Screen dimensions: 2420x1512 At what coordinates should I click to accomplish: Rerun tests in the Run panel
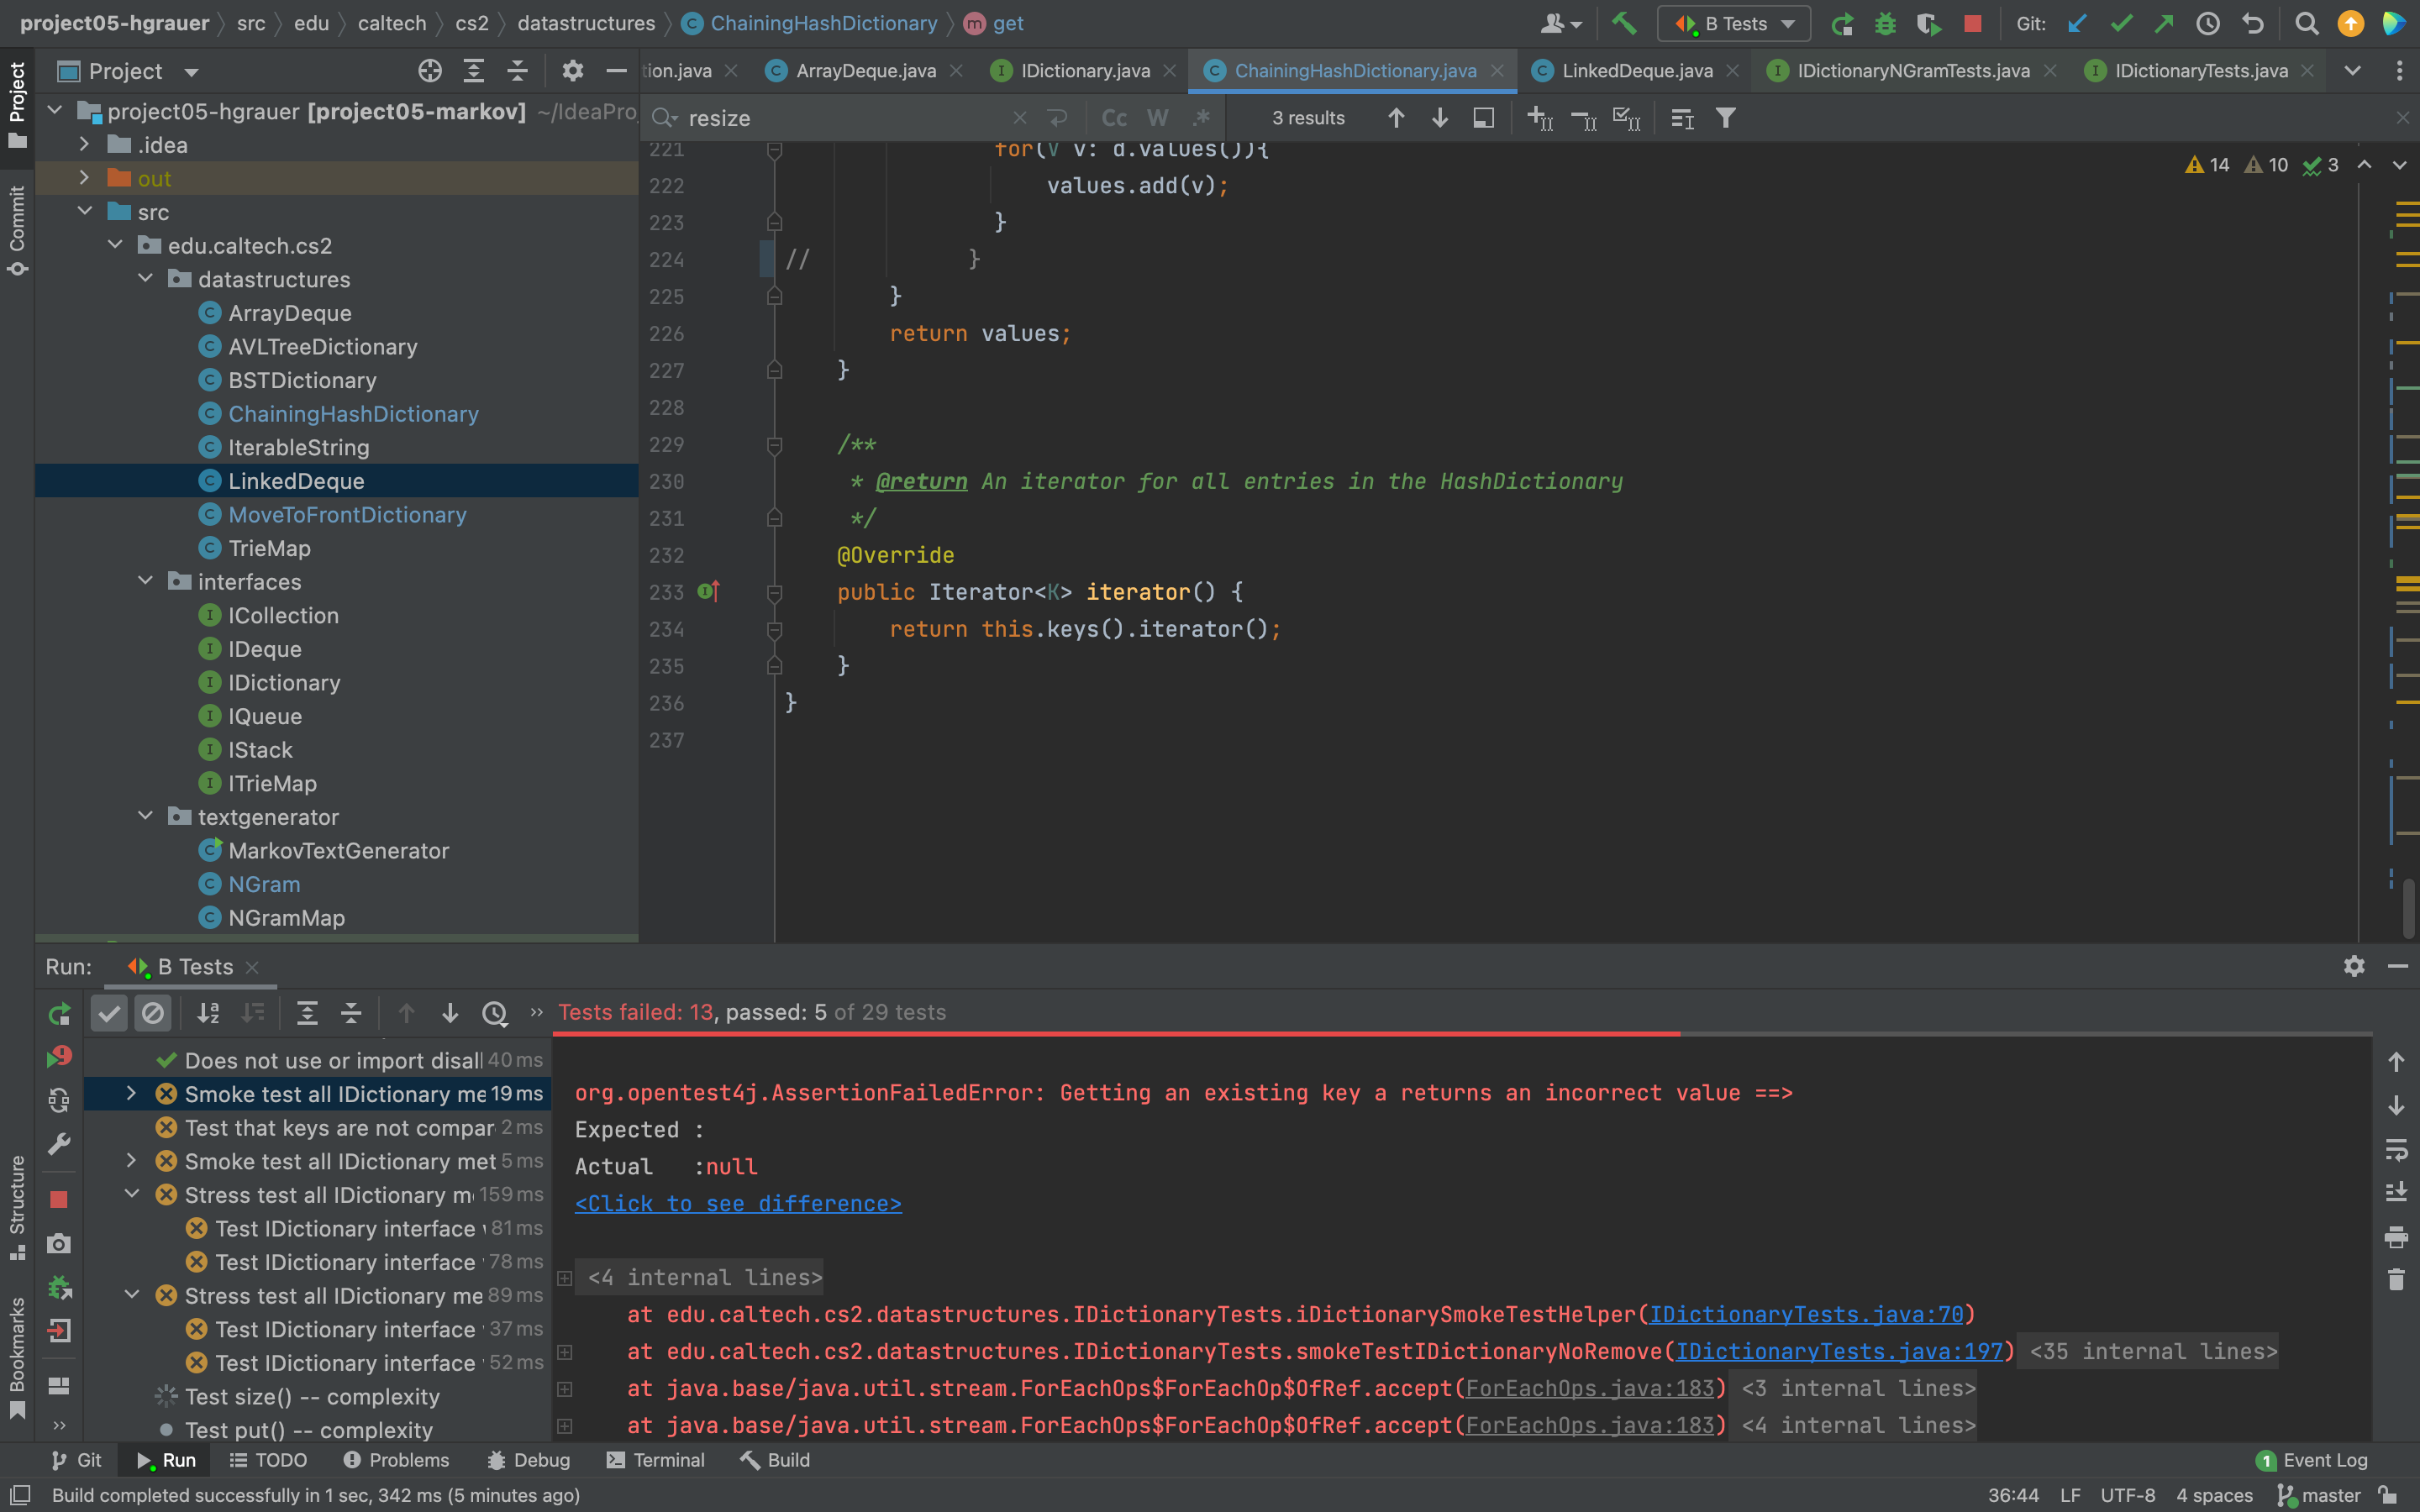pos(59,1013)
